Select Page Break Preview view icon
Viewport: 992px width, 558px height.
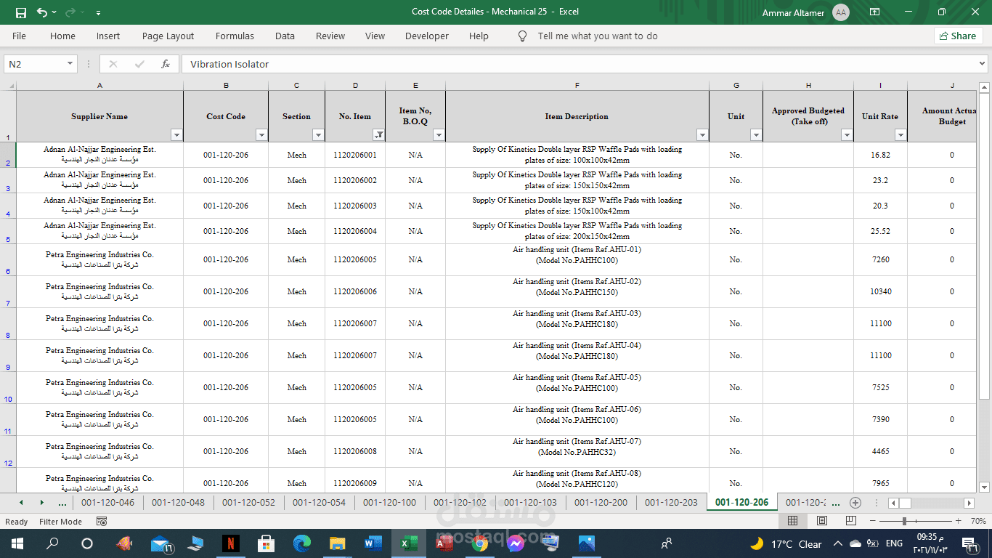click(x=850, y=521)
